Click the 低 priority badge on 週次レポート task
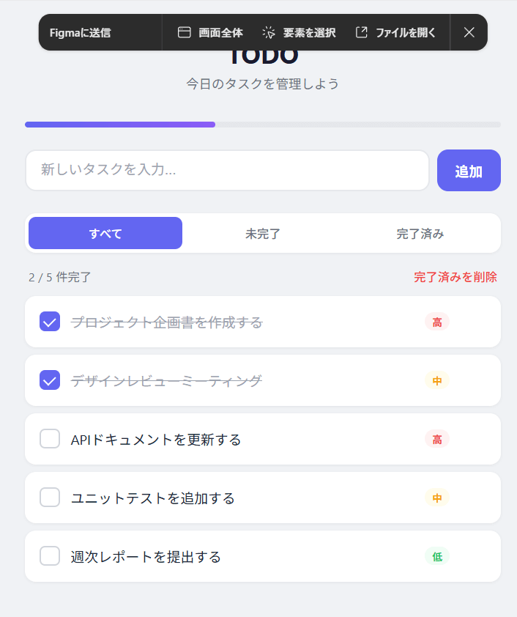 (x=437, y=556)
